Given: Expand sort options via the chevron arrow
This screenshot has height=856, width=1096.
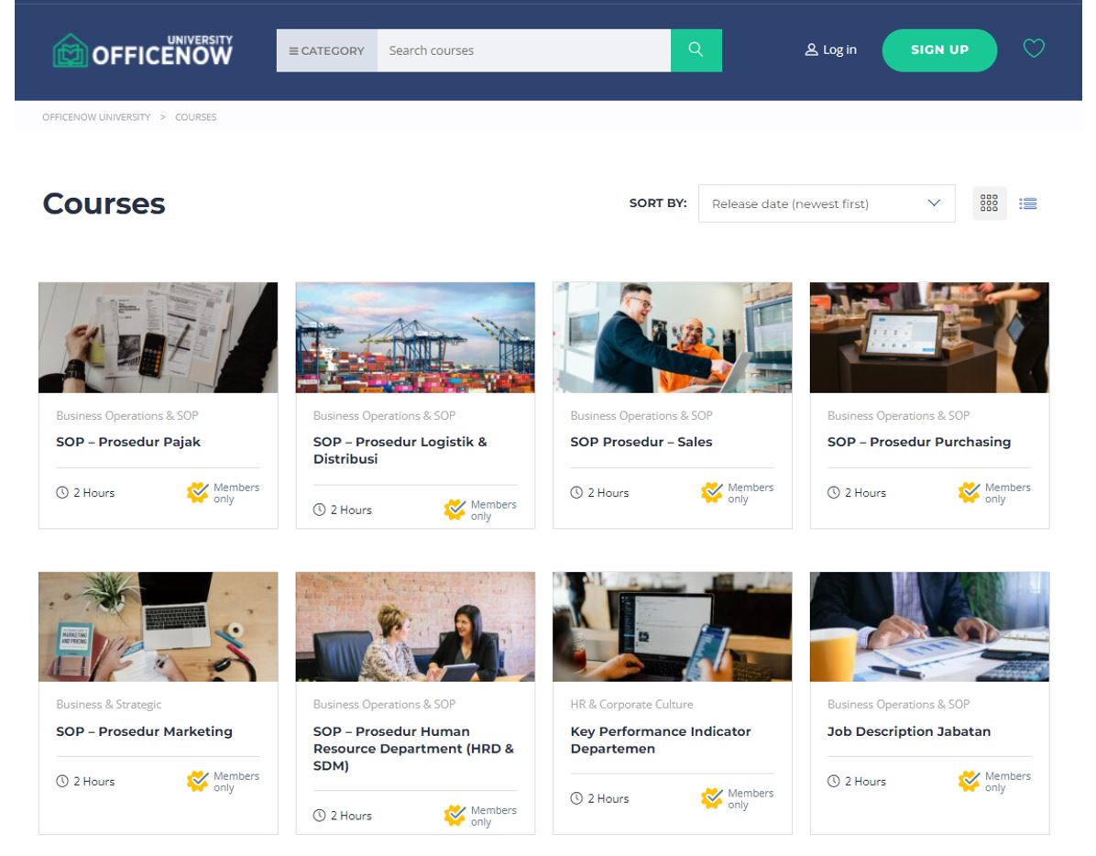Looking at the screenshot, I should coord(933,203).
